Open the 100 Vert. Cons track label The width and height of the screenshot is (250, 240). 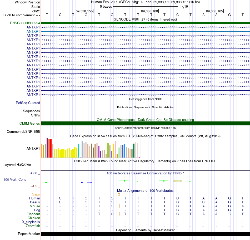pyautogui.click(x=15, y=179)
